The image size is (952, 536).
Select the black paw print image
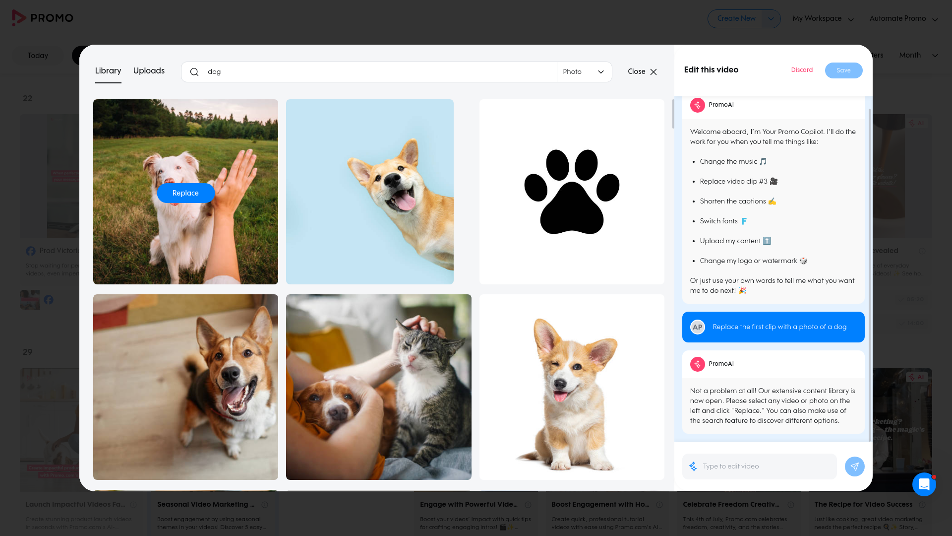coord(572,192)
